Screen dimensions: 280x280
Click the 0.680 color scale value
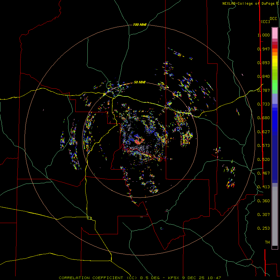pos(264,118)
